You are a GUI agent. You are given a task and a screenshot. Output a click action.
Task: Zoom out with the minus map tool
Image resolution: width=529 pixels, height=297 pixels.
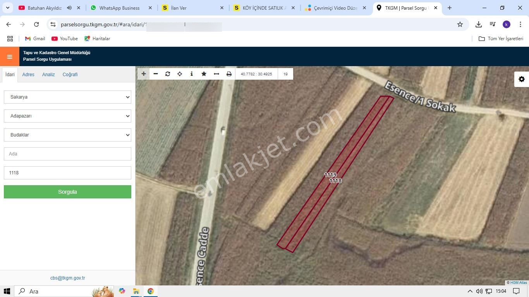156,74
